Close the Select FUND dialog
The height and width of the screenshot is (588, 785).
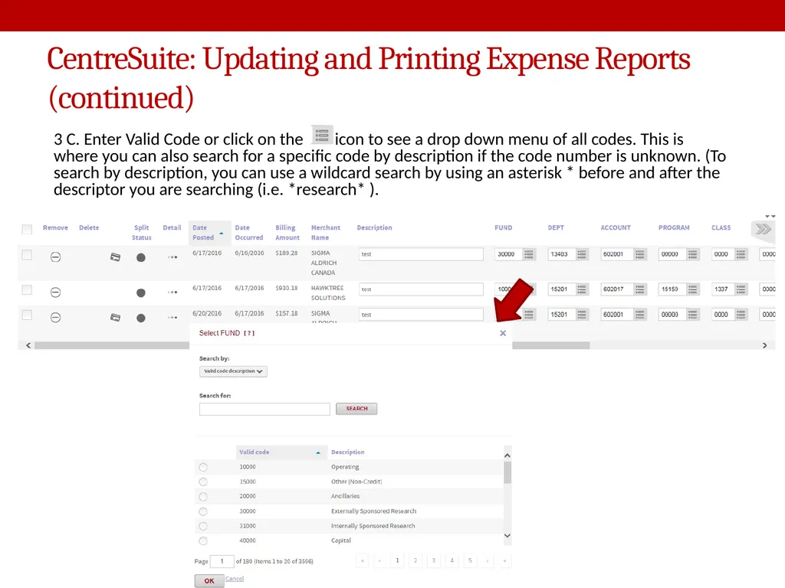503,334
